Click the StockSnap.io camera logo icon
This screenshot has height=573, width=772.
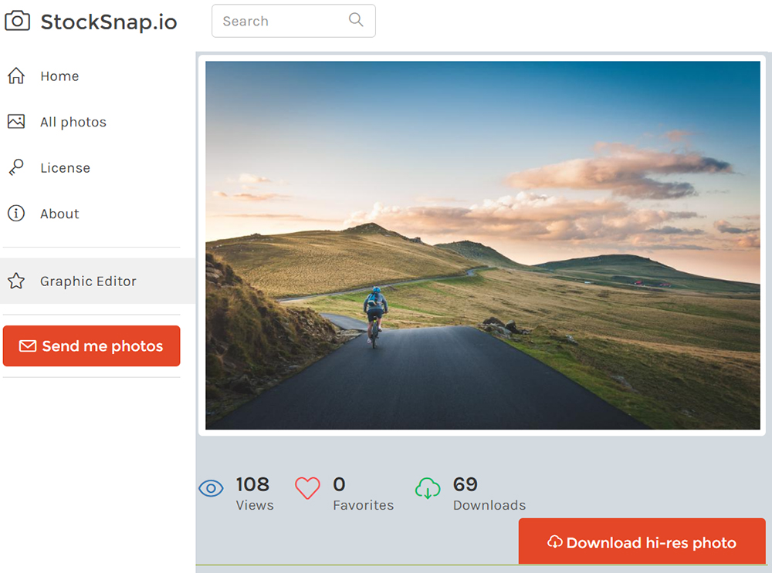pos(18,21)
